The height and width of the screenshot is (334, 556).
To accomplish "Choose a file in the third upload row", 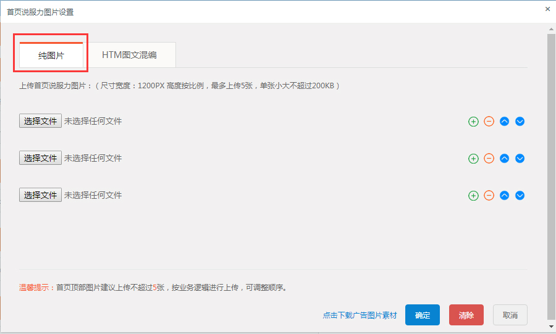I will 40,195.
